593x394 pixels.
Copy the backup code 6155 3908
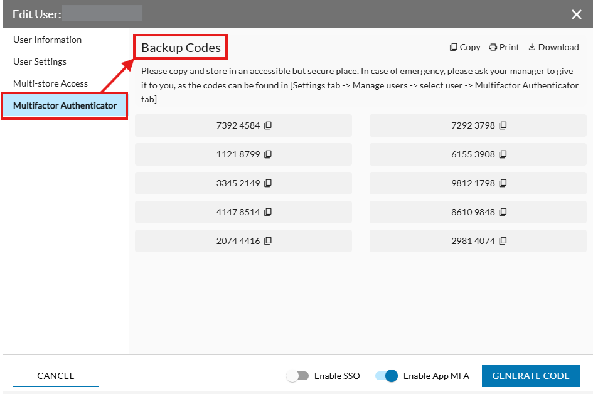pos(502,154)
